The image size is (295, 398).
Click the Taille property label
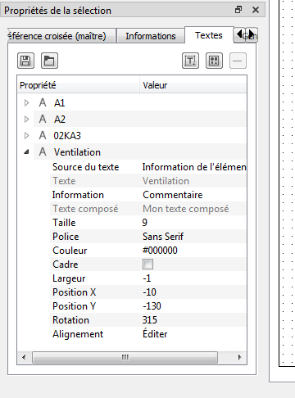[64, 223]
